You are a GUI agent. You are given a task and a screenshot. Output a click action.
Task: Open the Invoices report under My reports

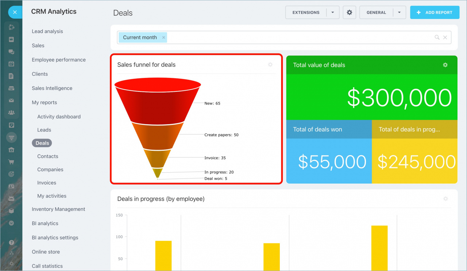point(47,183)
